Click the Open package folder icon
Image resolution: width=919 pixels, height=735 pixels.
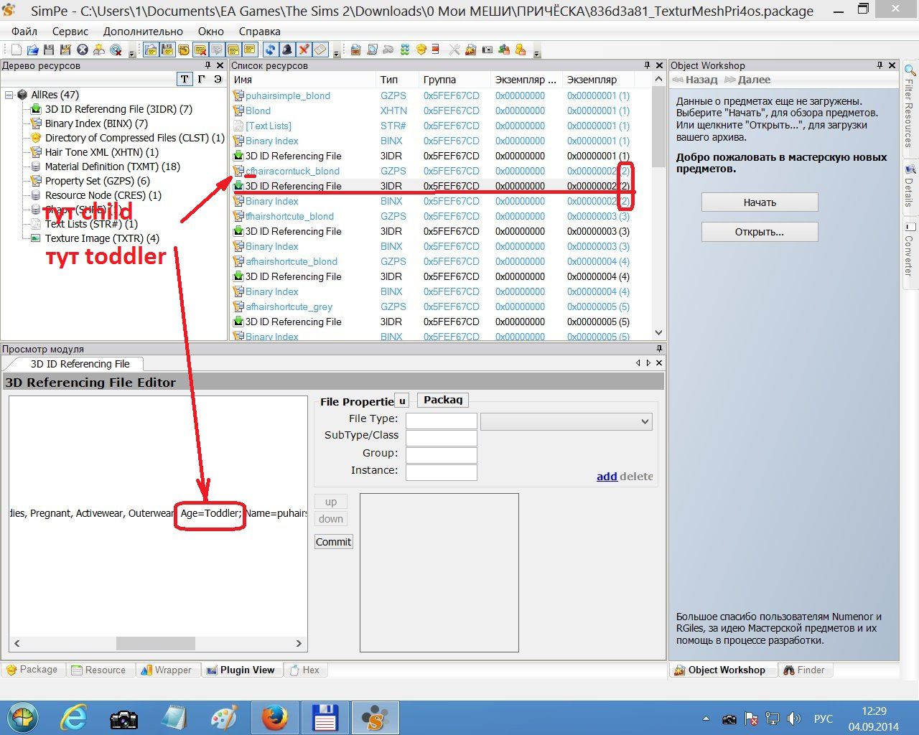(x=33, y=50)
